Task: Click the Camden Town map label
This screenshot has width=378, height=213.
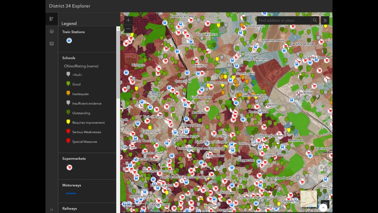Action: click(147, 159)
